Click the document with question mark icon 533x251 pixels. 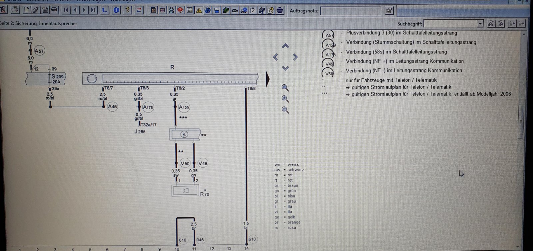click(271, 10)
